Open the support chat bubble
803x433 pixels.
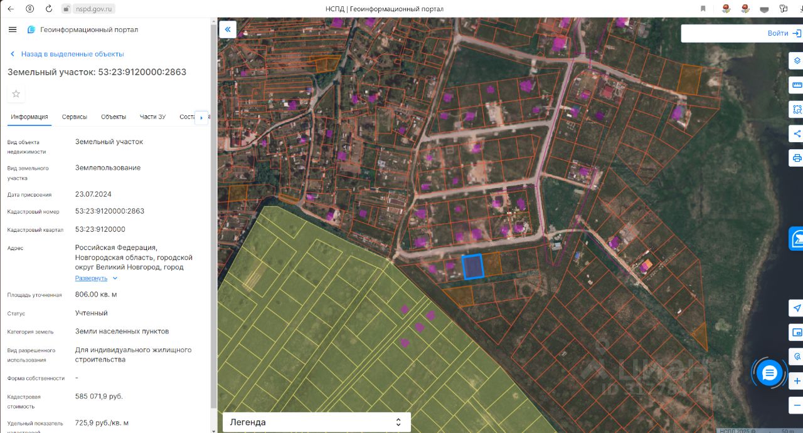tap(770, 373)
